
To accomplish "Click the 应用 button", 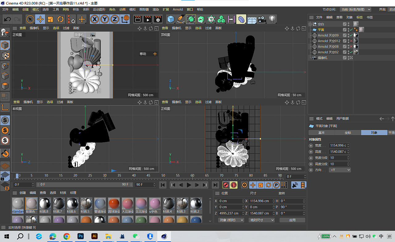I will click(292, 220).
